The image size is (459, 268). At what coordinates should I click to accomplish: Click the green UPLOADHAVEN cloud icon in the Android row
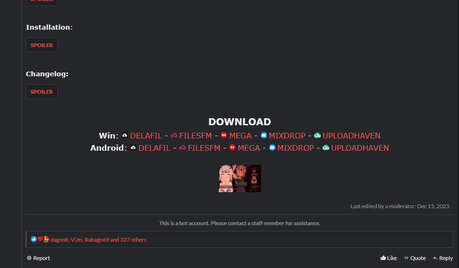[326, 147]
